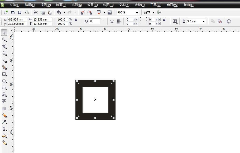Screen dimensions: 240x153
Task: Select the Smart fill tool
Action: click(x=4, y=67)
